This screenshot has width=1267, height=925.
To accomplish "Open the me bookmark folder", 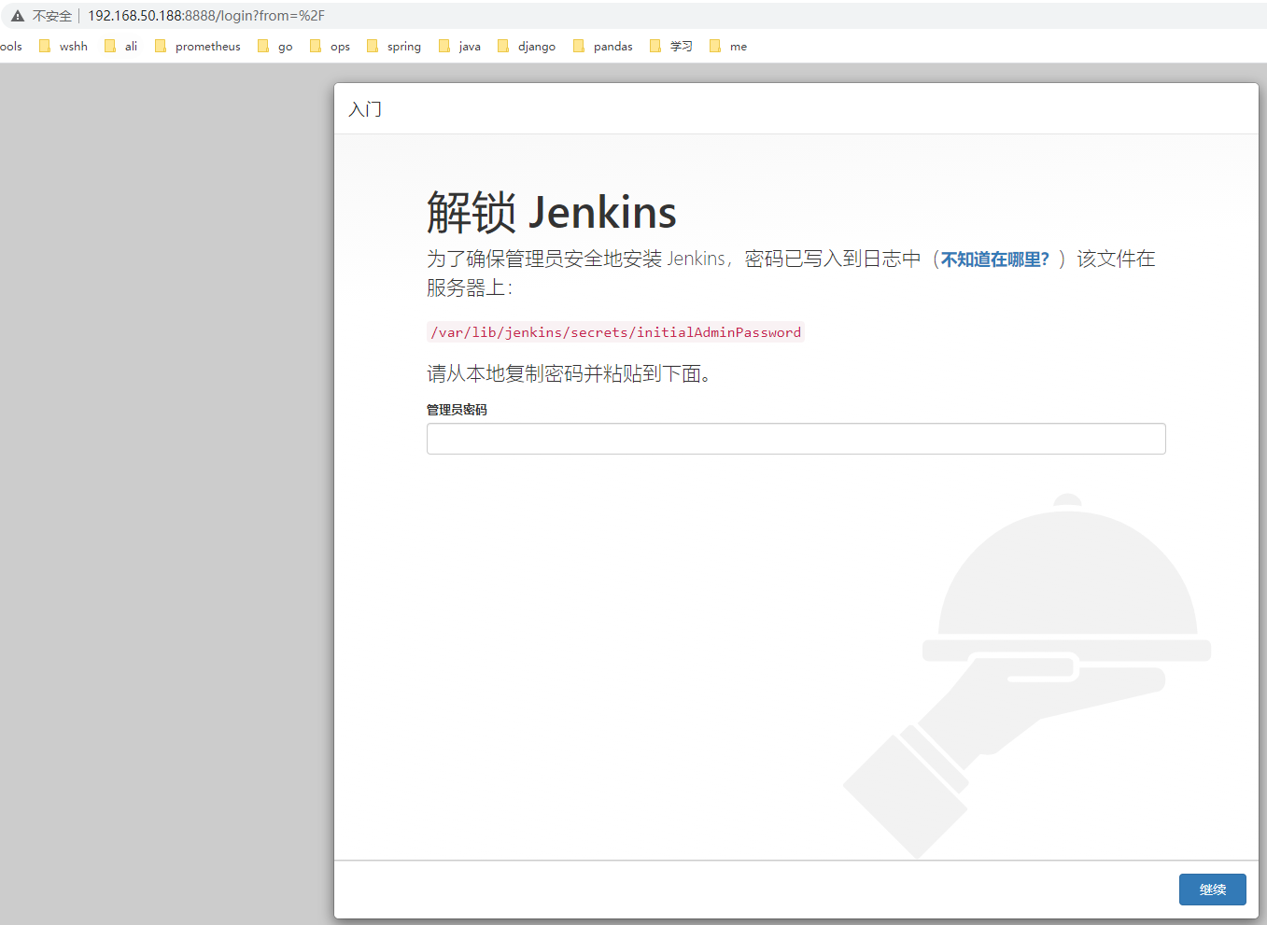I will click(x=728, y=46).
